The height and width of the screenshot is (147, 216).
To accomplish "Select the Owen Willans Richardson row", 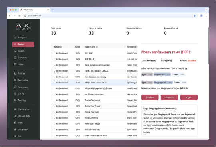I will point(94,135).
